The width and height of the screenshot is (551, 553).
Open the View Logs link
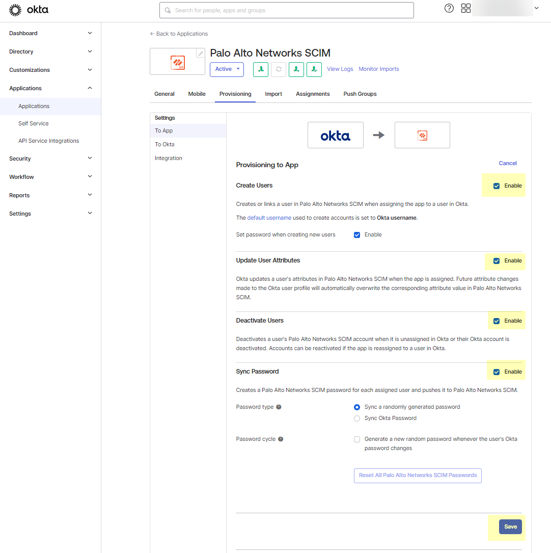click(x=340, y=69)
